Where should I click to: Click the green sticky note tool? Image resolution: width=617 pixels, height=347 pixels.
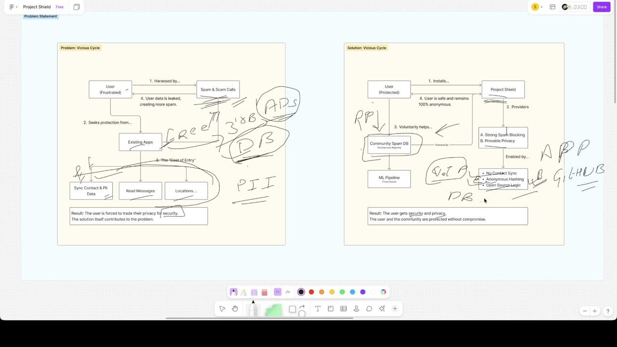click(273, 310)
